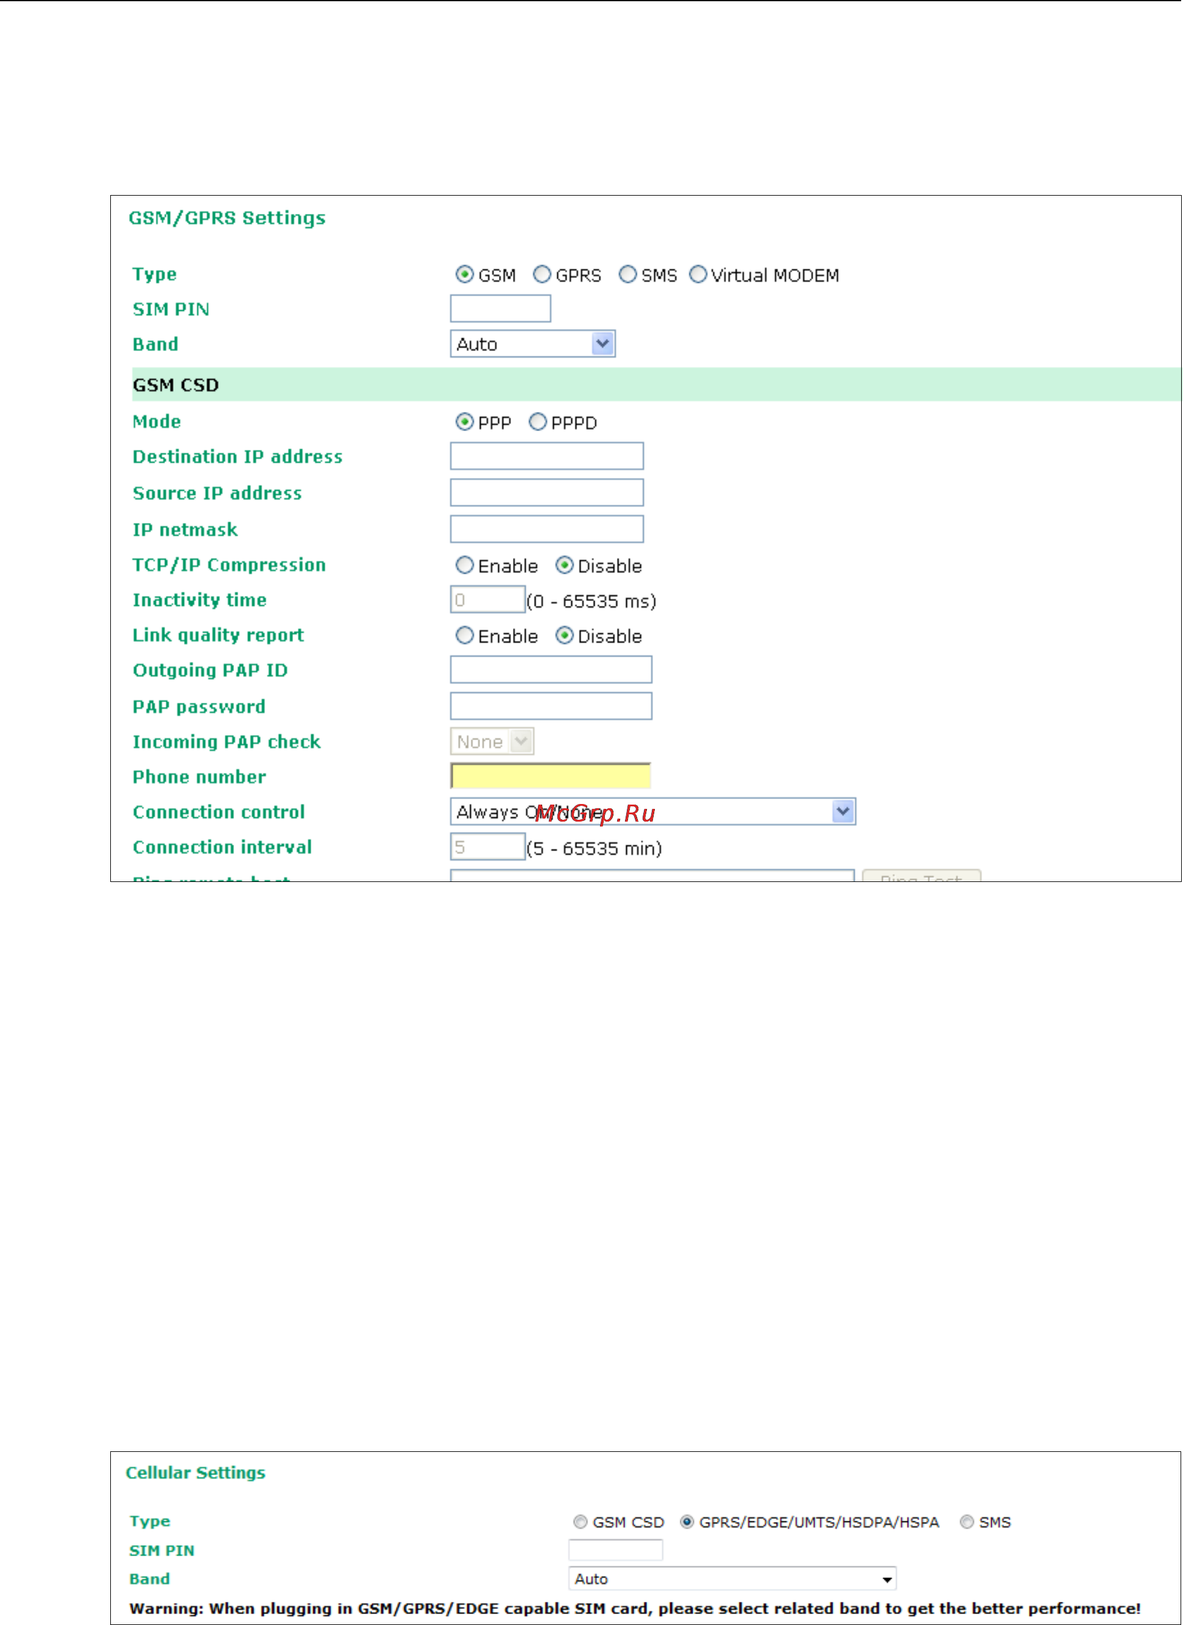This screenshot has height=1625, width=1183.
Task: Select the GSM type radio button
Action: 465,274
